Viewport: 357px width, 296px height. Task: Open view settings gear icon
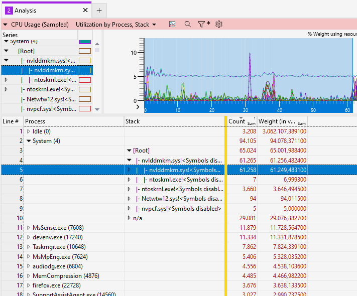coord(219,24)
